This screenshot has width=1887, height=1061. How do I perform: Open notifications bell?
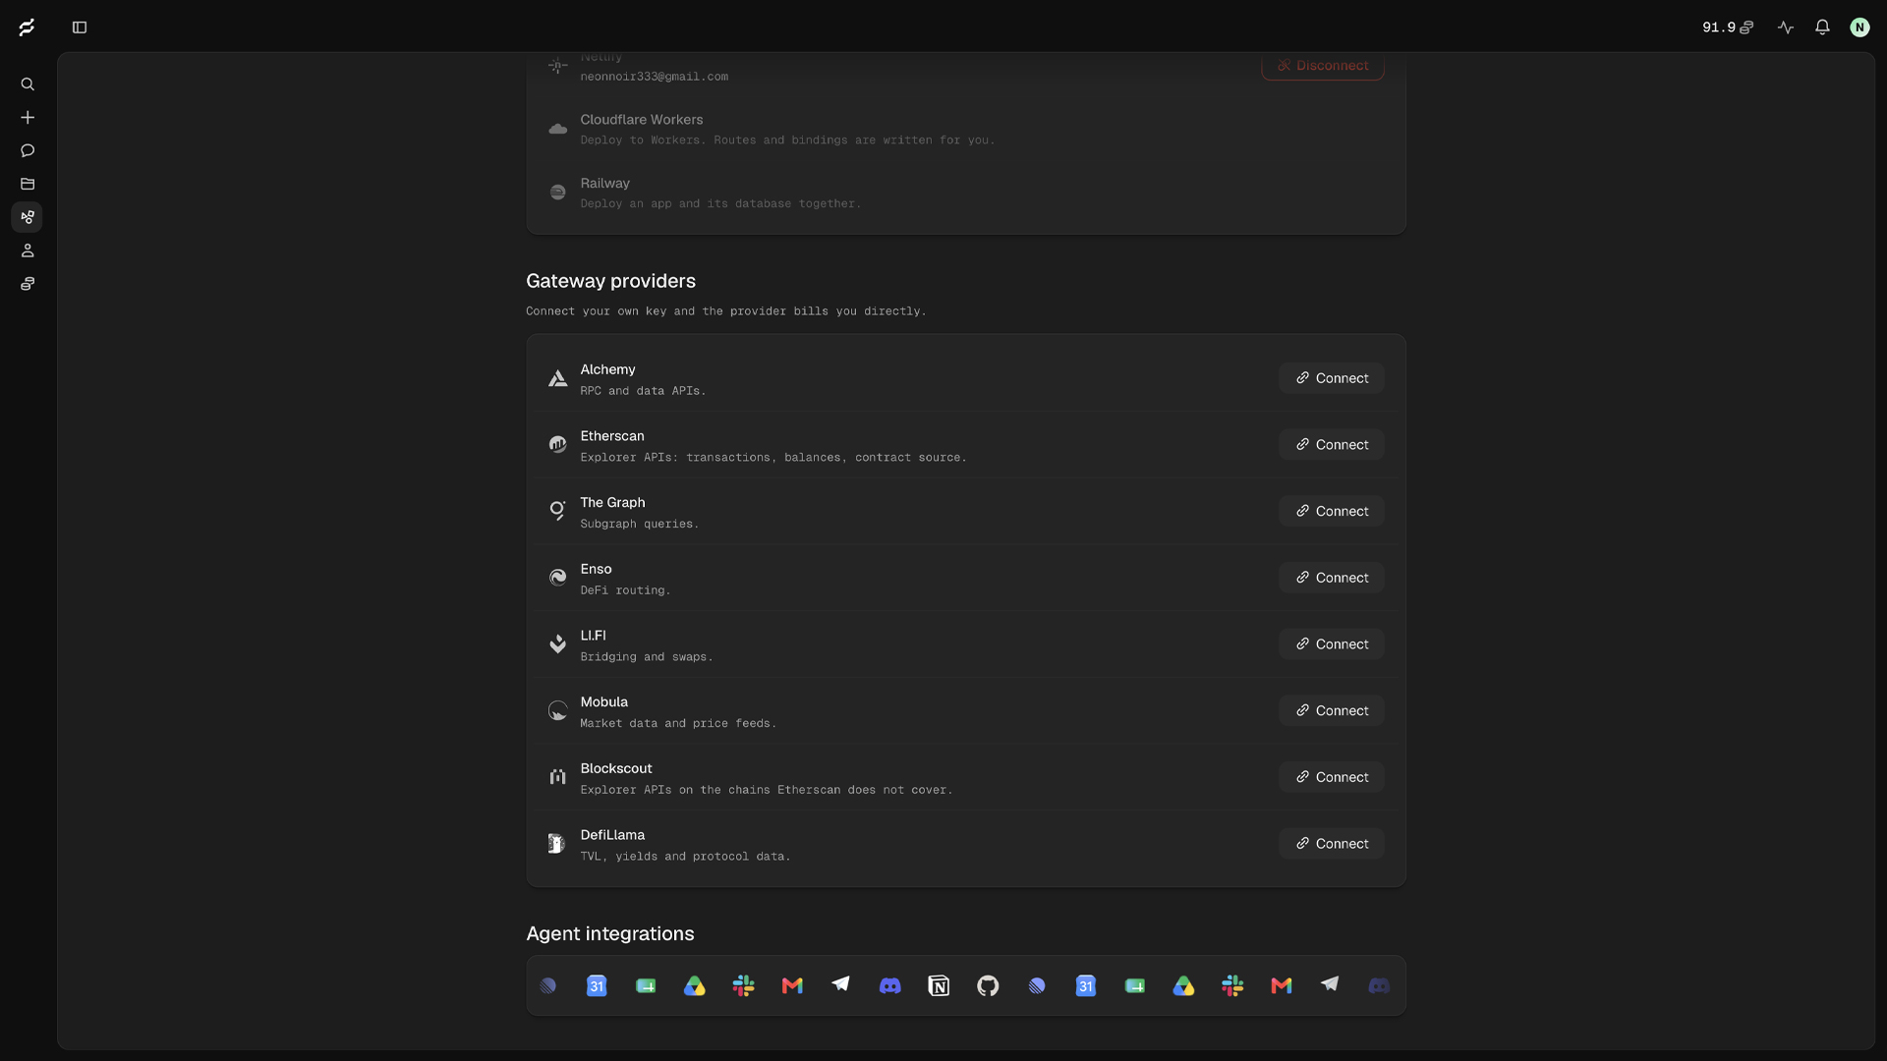pyautogui.click(x=1822, y=28)
